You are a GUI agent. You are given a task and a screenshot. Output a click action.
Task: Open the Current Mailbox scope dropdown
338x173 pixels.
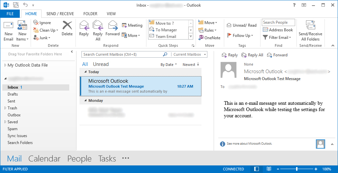coord(190,54)
